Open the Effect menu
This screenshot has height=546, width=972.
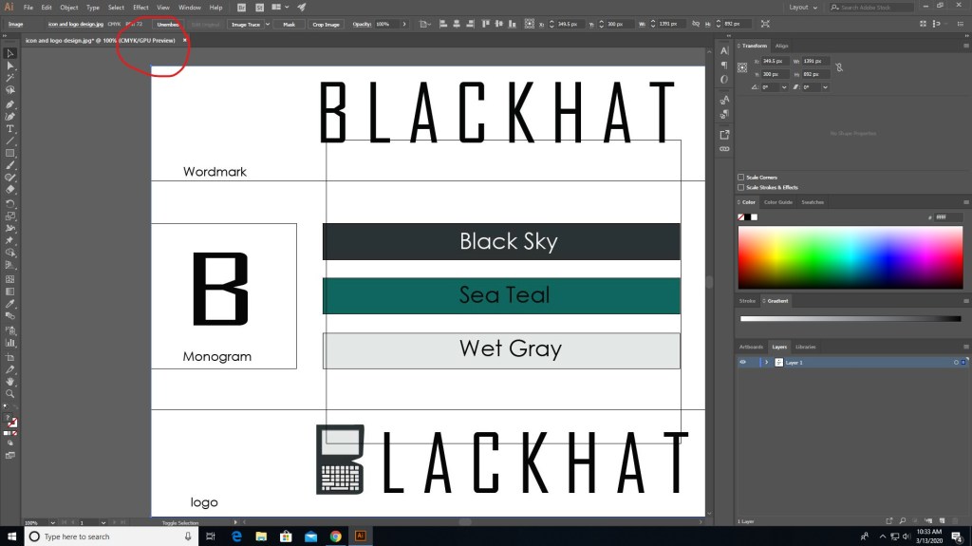coord(140,8)
